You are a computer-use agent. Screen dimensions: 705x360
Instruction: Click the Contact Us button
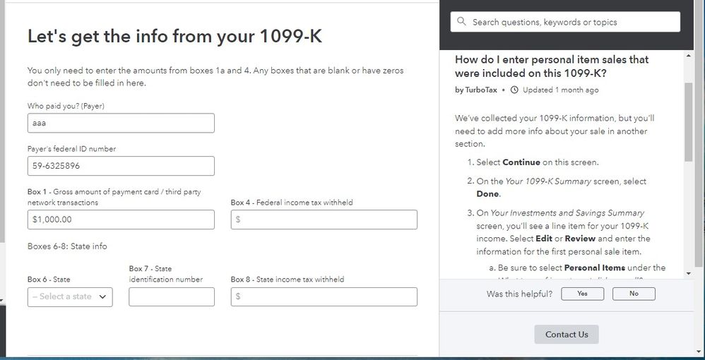(567, 335)
